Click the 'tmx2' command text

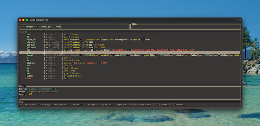coord(67,78)
